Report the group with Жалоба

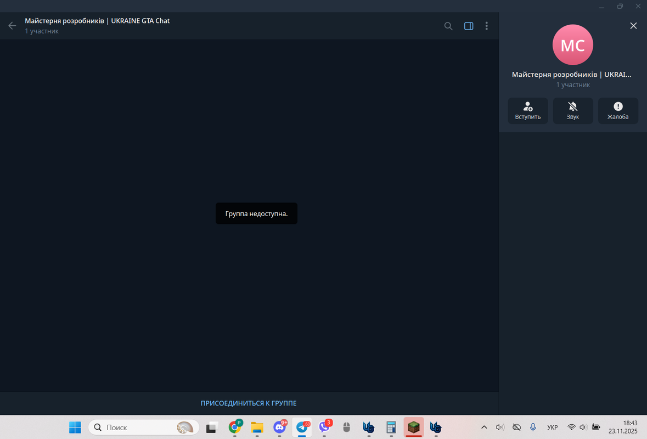click(x=618, y=111)
